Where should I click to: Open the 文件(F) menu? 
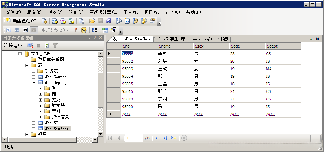(13, 12)
